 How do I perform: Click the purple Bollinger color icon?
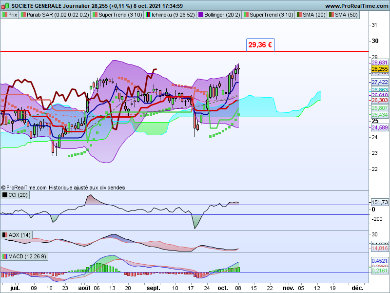201,15
